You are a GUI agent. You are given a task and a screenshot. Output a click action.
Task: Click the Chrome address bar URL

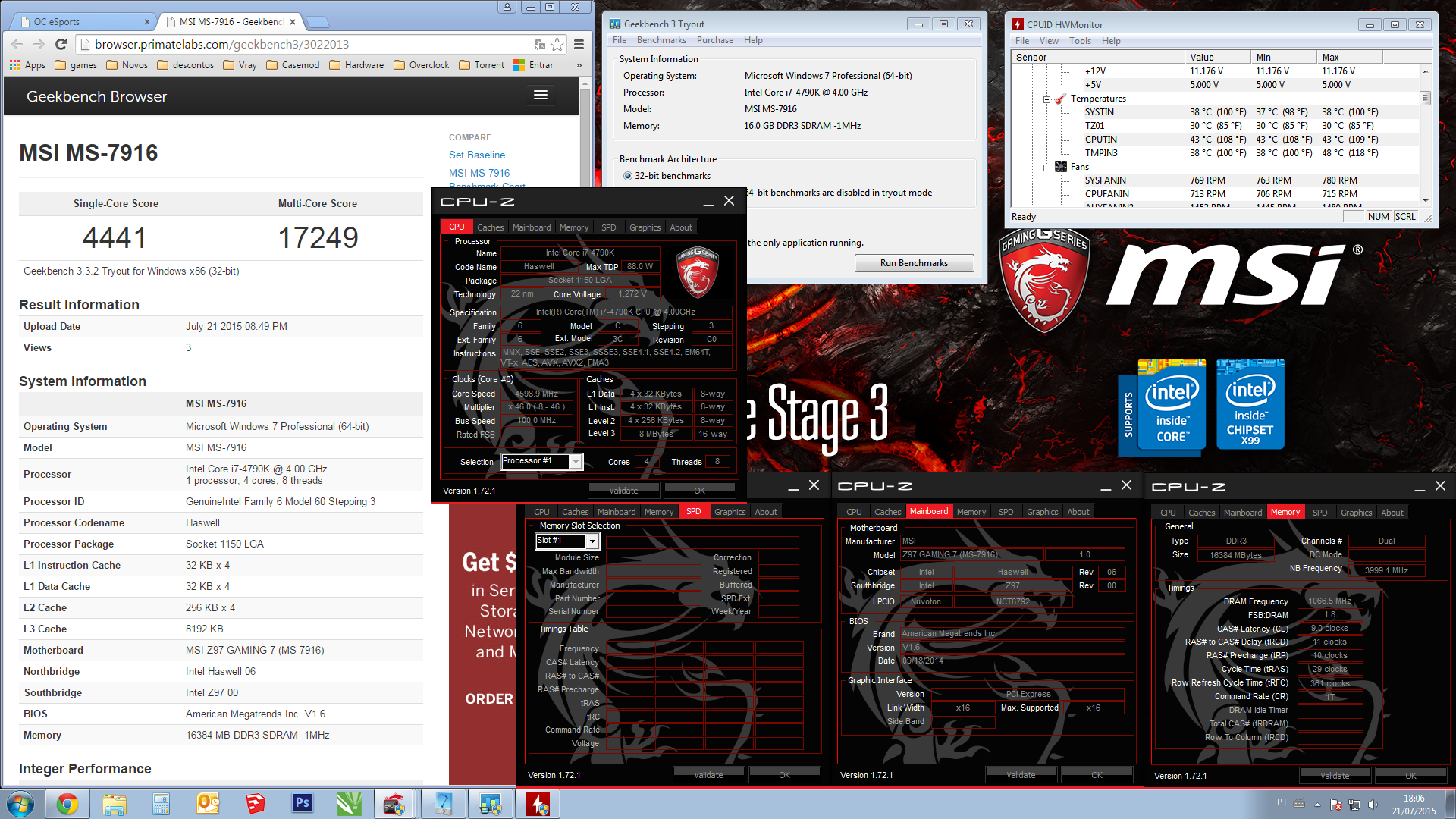[x=221, y=44]
